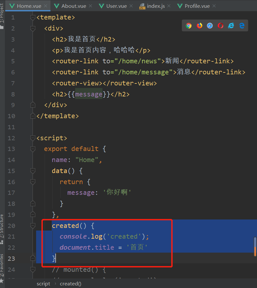Screen dimensions: 257x288
Task: Click the Vue file icon on Profile.vue tab
Action: point(180,6)
